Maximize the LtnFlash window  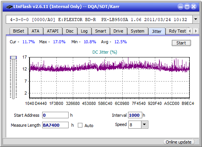click(187, 7)
